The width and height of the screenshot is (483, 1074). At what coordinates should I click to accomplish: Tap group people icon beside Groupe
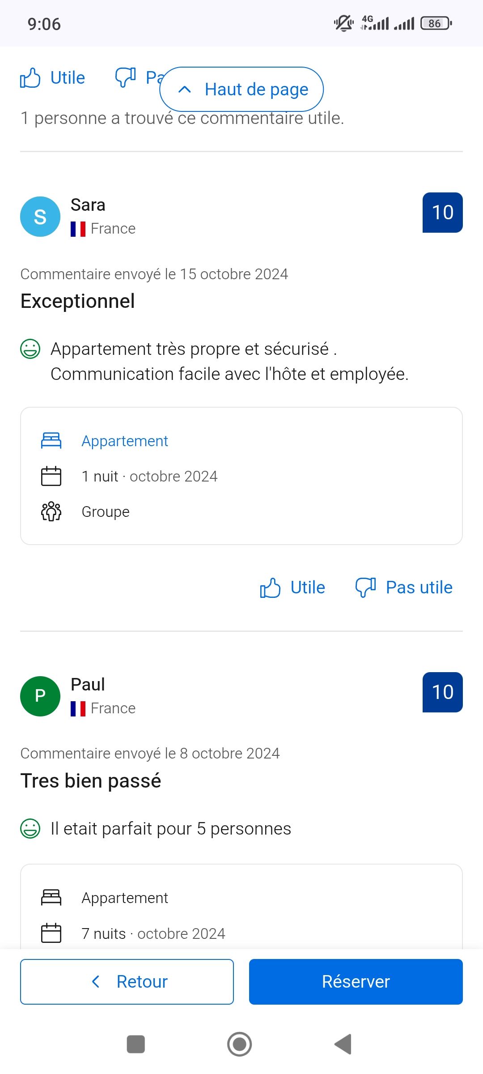point(51,511)
